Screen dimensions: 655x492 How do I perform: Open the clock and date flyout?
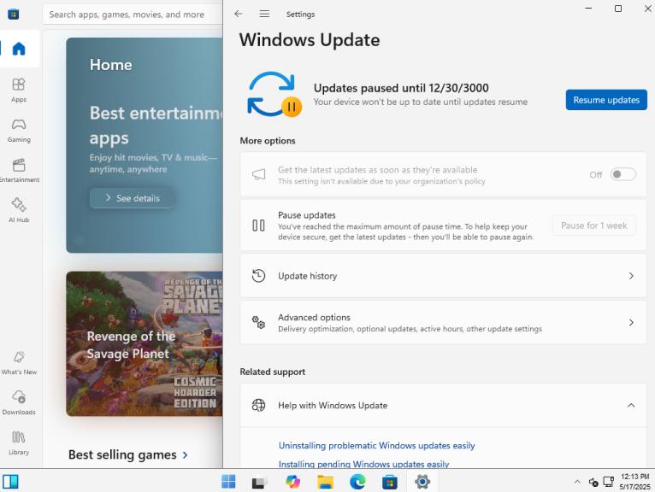pos(635,482)
